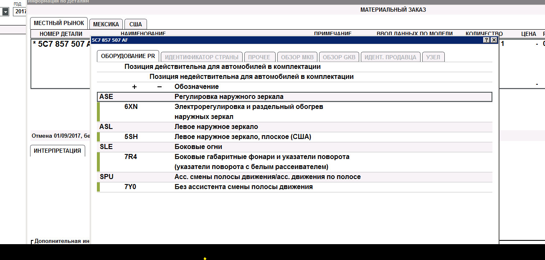Open the ИДЕНТИФИКАТОР СТРАНЫ tab
Image resolution: width=545 pixels, height=260 pixels.
202,57
